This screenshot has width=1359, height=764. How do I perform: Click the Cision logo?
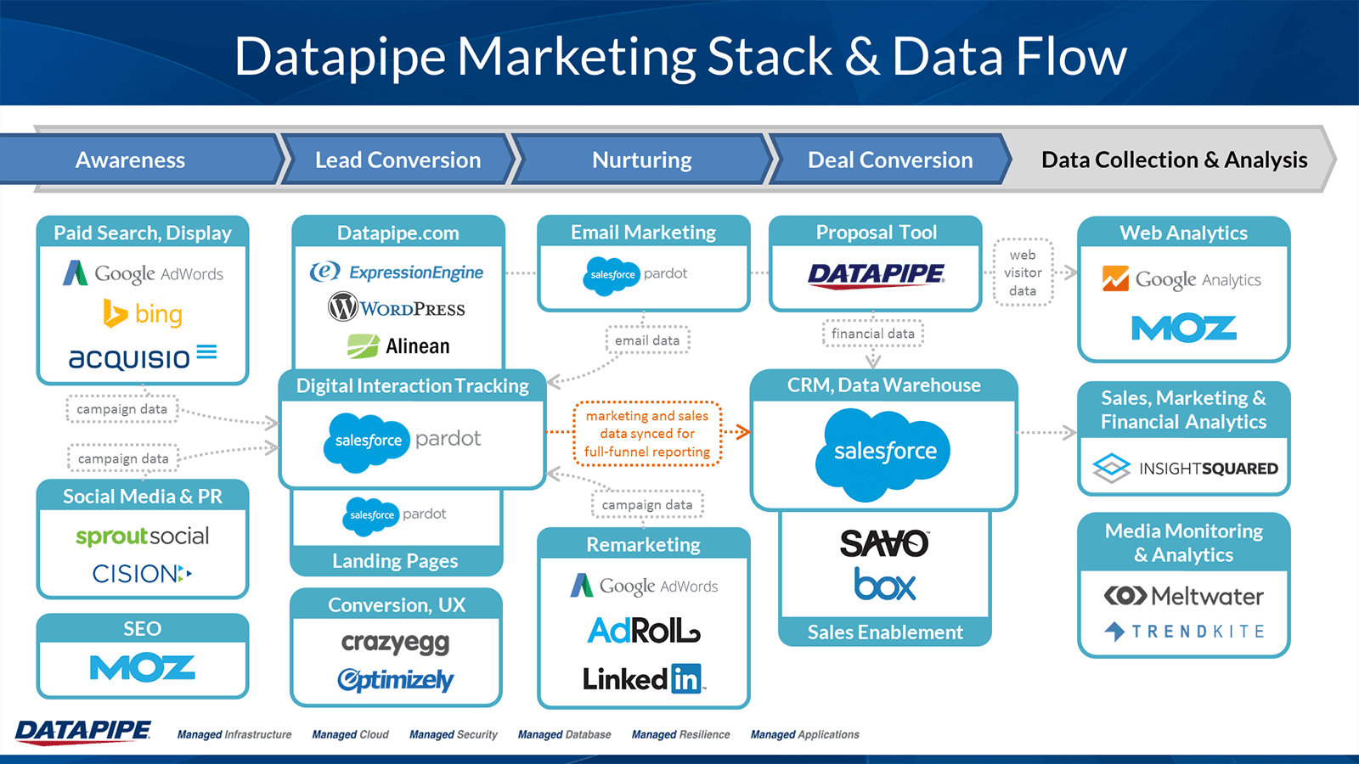(x=143, y=574)
